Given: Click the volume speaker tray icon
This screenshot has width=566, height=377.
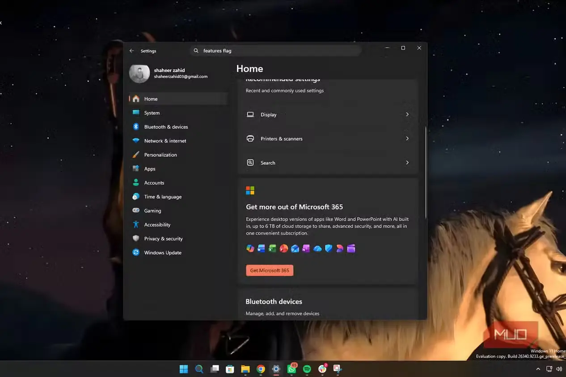Looking at the screenshot, I should click(559, 369).
